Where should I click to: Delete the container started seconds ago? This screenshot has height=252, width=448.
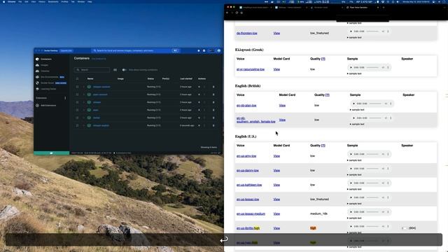[x=213, y=125]
